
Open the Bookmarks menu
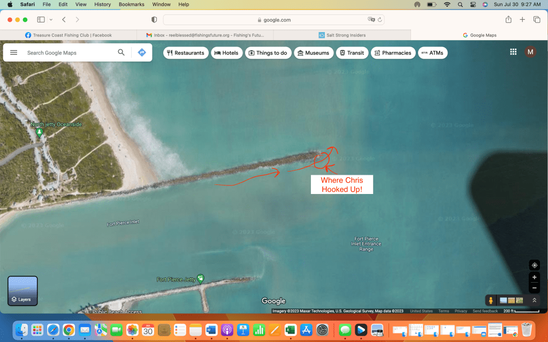(x=131, y=4)
